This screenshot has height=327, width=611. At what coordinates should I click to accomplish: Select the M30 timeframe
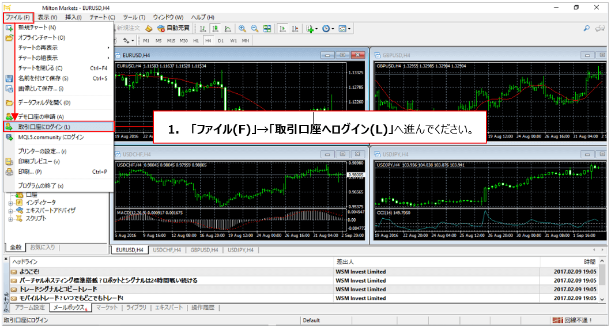[183, 40]
